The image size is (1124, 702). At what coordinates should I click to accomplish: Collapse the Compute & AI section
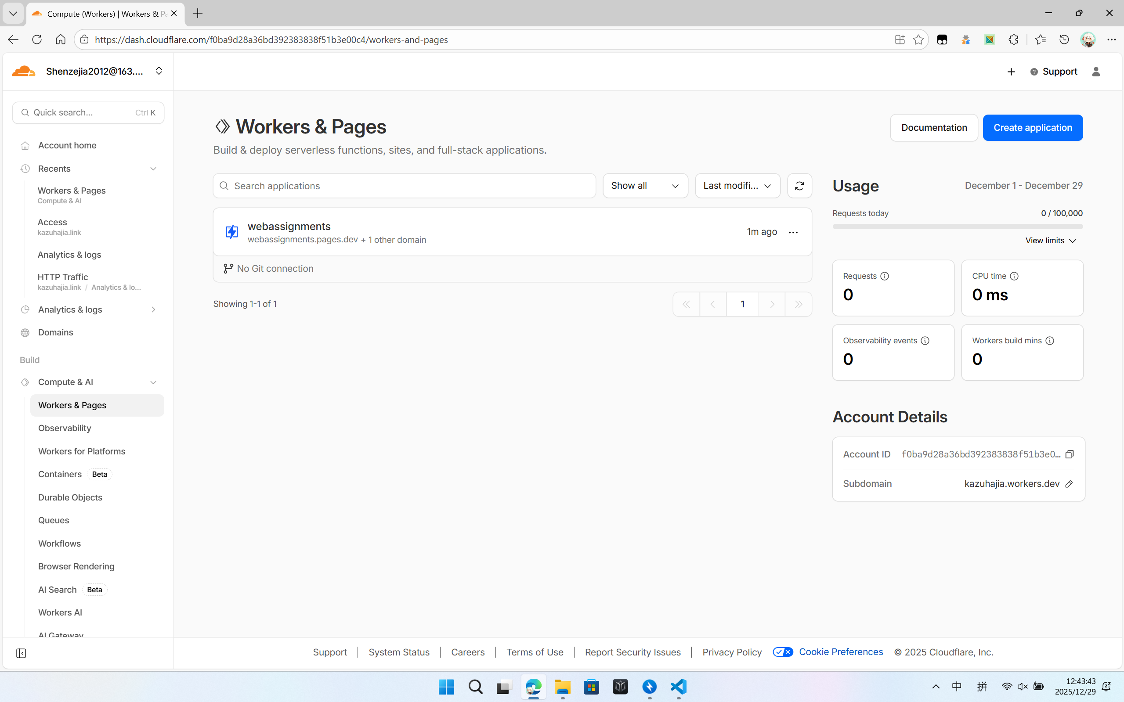pyautogui.click(x=153, y=382)
